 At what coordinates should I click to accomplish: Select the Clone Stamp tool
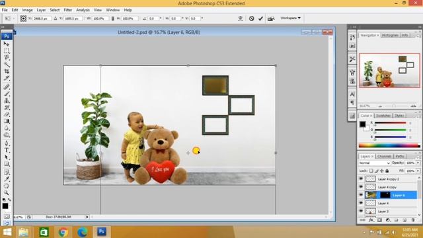[x=7, y=100]
